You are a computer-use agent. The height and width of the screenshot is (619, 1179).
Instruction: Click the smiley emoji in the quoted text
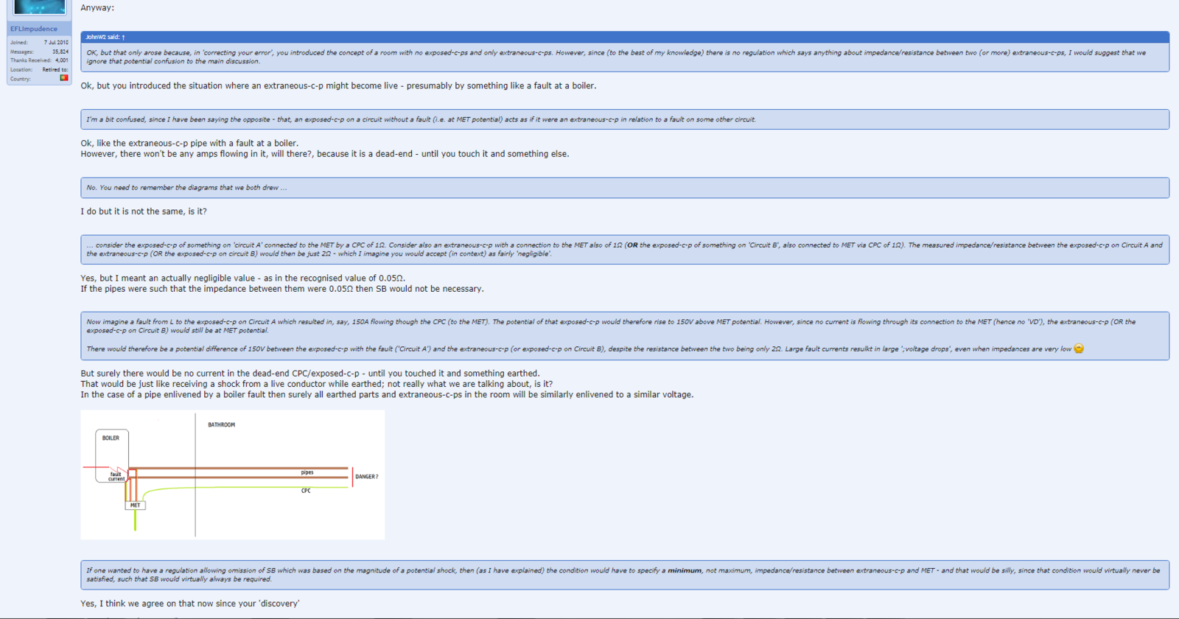(x=1079, y=349)
